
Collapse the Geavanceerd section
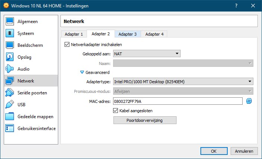[82, 72]
